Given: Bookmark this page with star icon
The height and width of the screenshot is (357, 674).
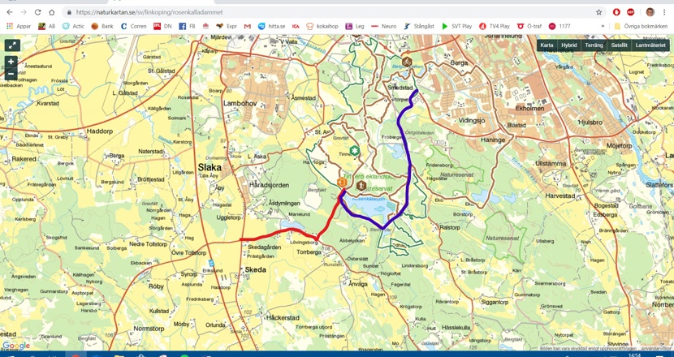Looking at the screenshot, I should point(599,12).
